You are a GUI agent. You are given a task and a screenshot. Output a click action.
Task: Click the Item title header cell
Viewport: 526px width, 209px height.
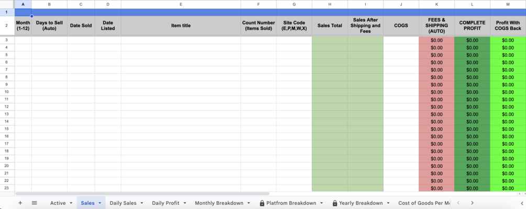point(181,26)
